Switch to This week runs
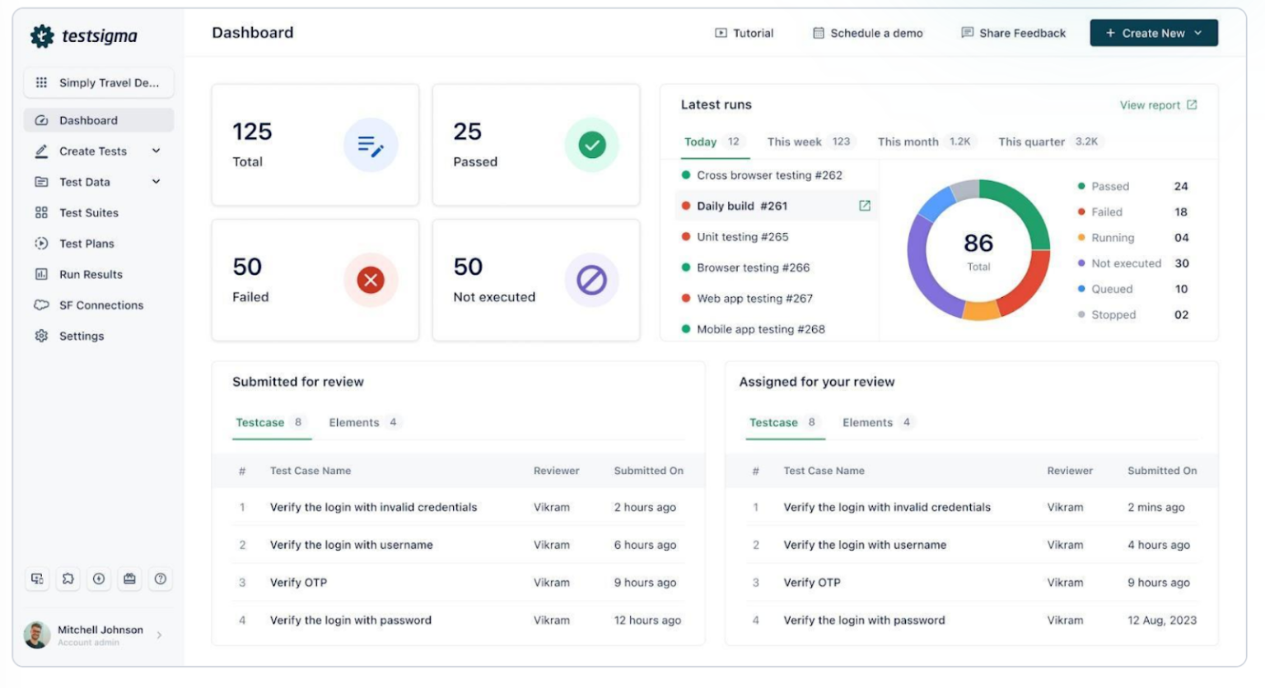This screenshot has width=1265, height=688. coord(794,142)
